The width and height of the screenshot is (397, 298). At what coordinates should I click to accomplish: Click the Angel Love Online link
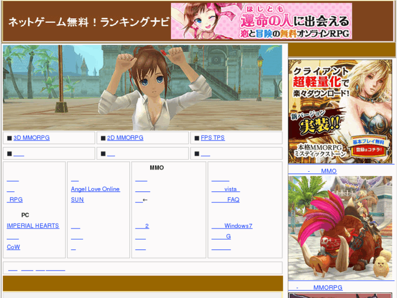pos(96,189)
